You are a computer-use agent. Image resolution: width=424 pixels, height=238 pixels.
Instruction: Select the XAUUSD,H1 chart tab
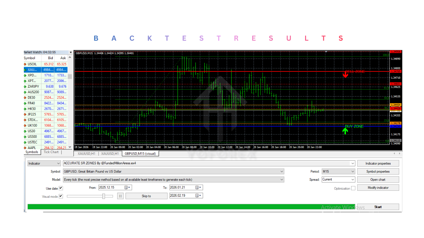[87, 153]
